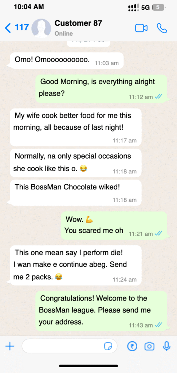Open the camera from the chat bar

(149, 346)
